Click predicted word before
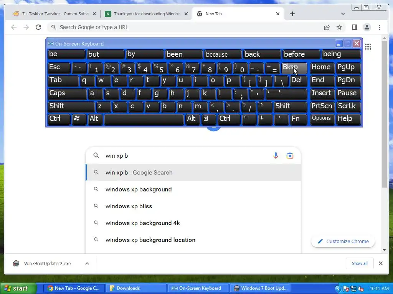 coord(301,54)
